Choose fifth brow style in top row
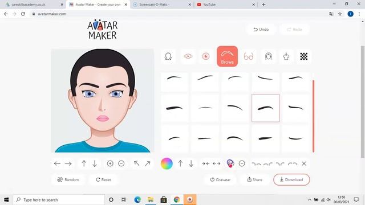This screenshot has width=365, height=205. pyautogui.click(x=295, y=82)
